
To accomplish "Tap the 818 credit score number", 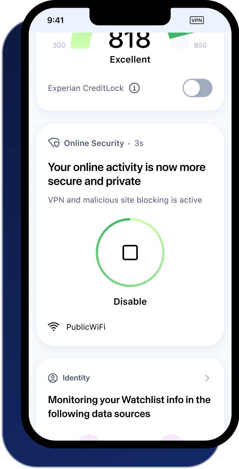I will pyautogui.click(x=130, y=40).
